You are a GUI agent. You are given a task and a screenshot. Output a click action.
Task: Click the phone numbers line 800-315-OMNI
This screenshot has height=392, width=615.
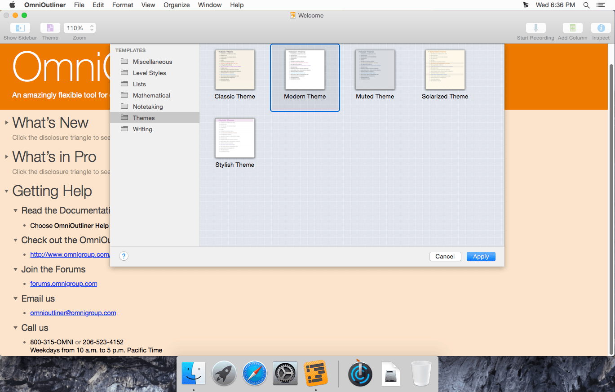pos(77,342)
